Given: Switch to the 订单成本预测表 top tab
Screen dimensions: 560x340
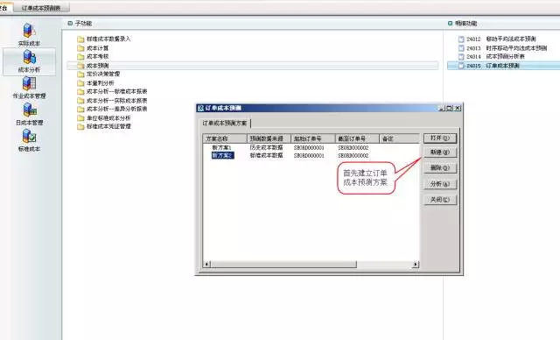Looking at the screenshot, I should (x=41, y=8).
